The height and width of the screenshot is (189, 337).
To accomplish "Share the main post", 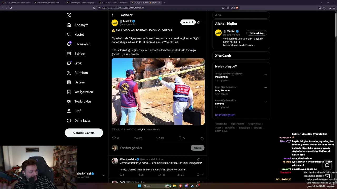I will coord(202,138).
